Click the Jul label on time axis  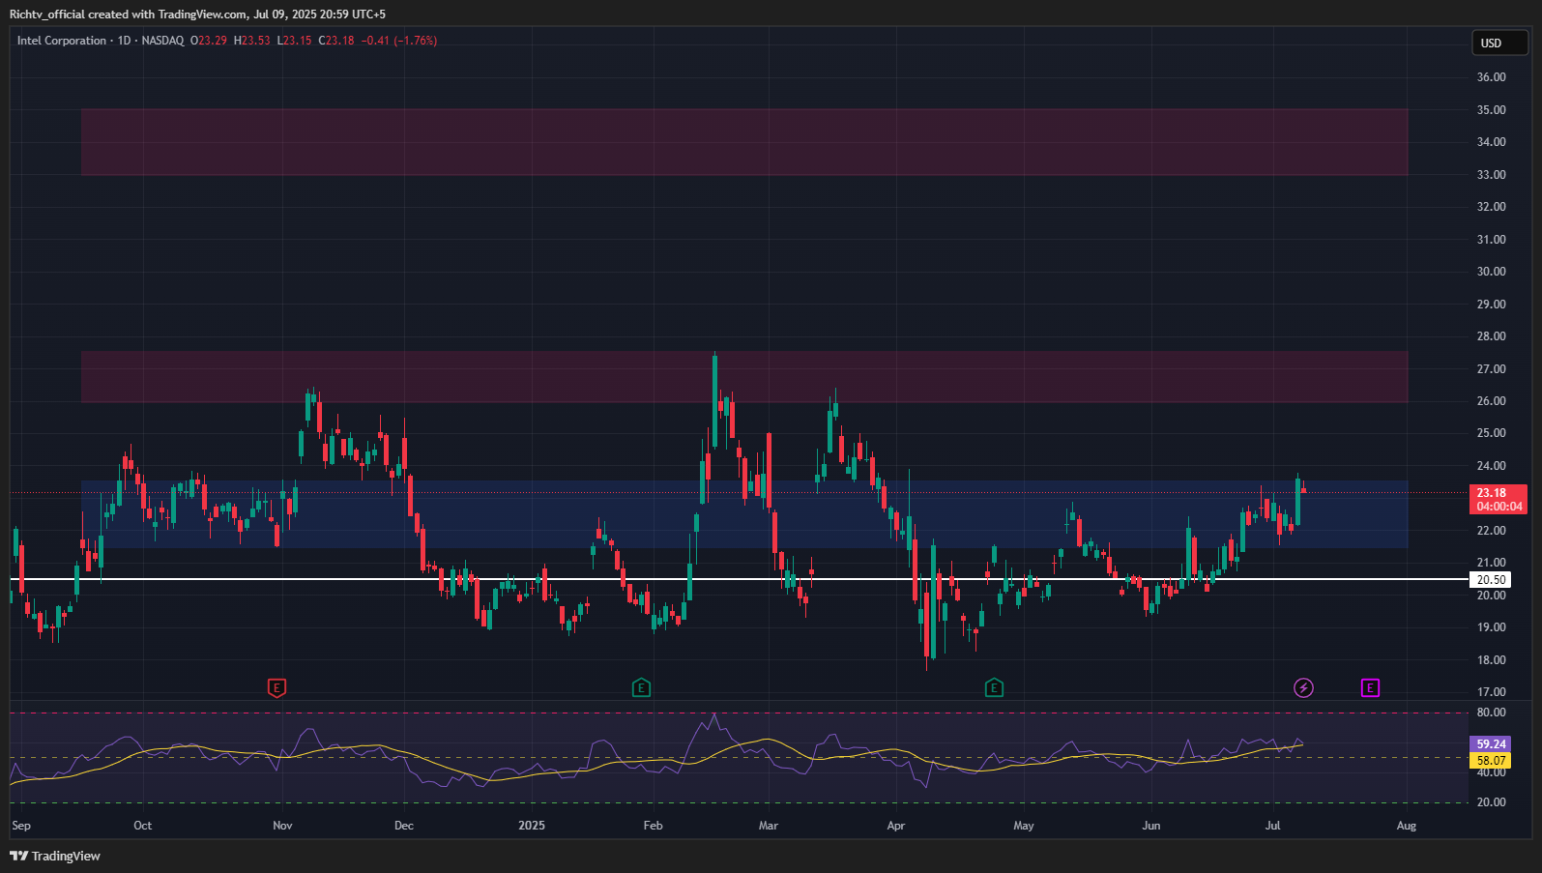[1273, 826]
